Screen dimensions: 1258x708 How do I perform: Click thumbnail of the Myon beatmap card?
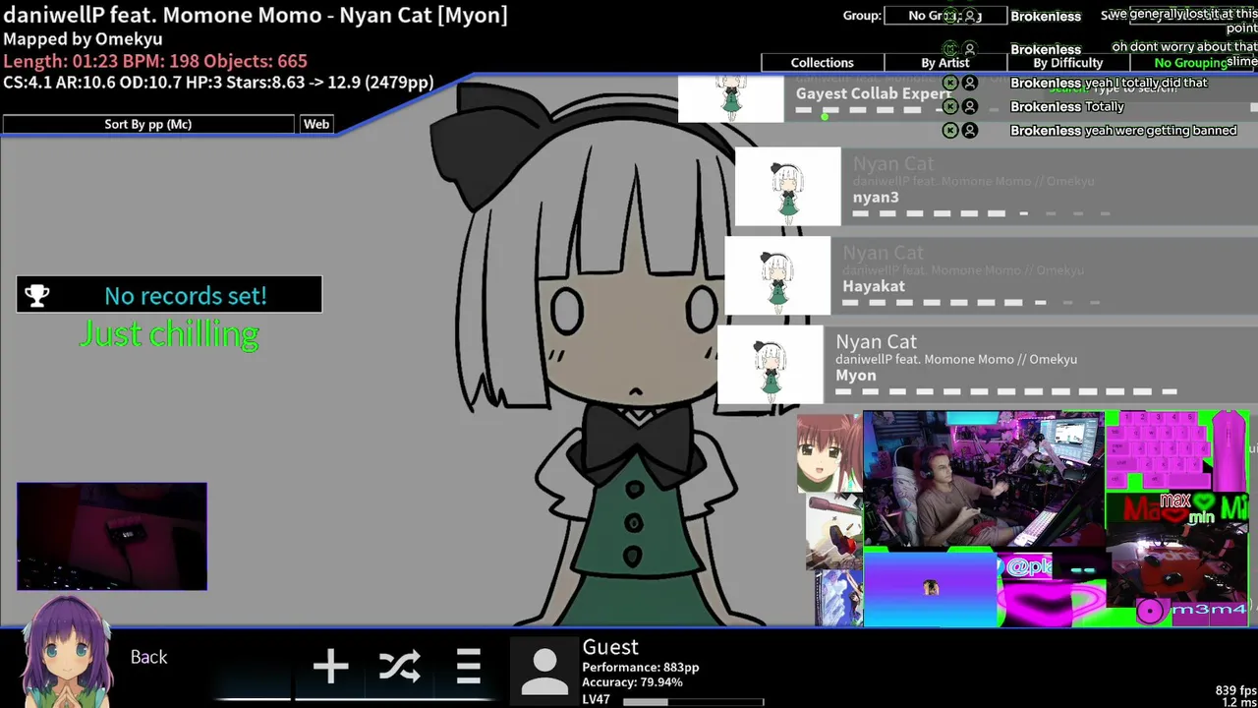(x=771, y=365)
